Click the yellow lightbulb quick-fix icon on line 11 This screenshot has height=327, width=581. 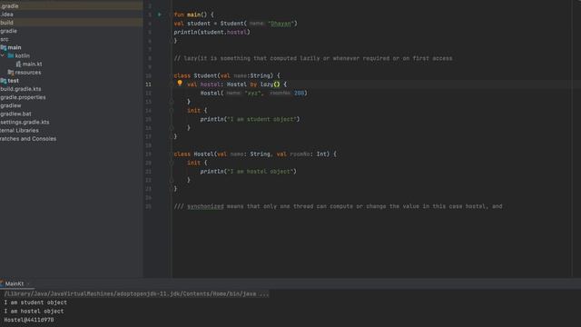180,84
